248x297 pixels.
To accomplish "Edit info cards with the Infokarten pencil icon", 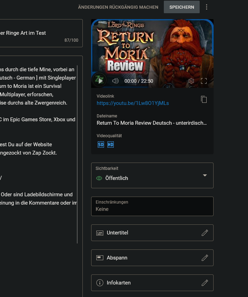I will coord(205,283).
